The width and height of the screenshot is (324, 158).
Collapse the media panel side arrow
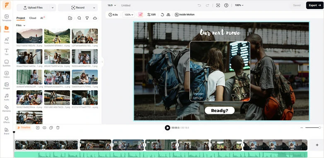102,62
